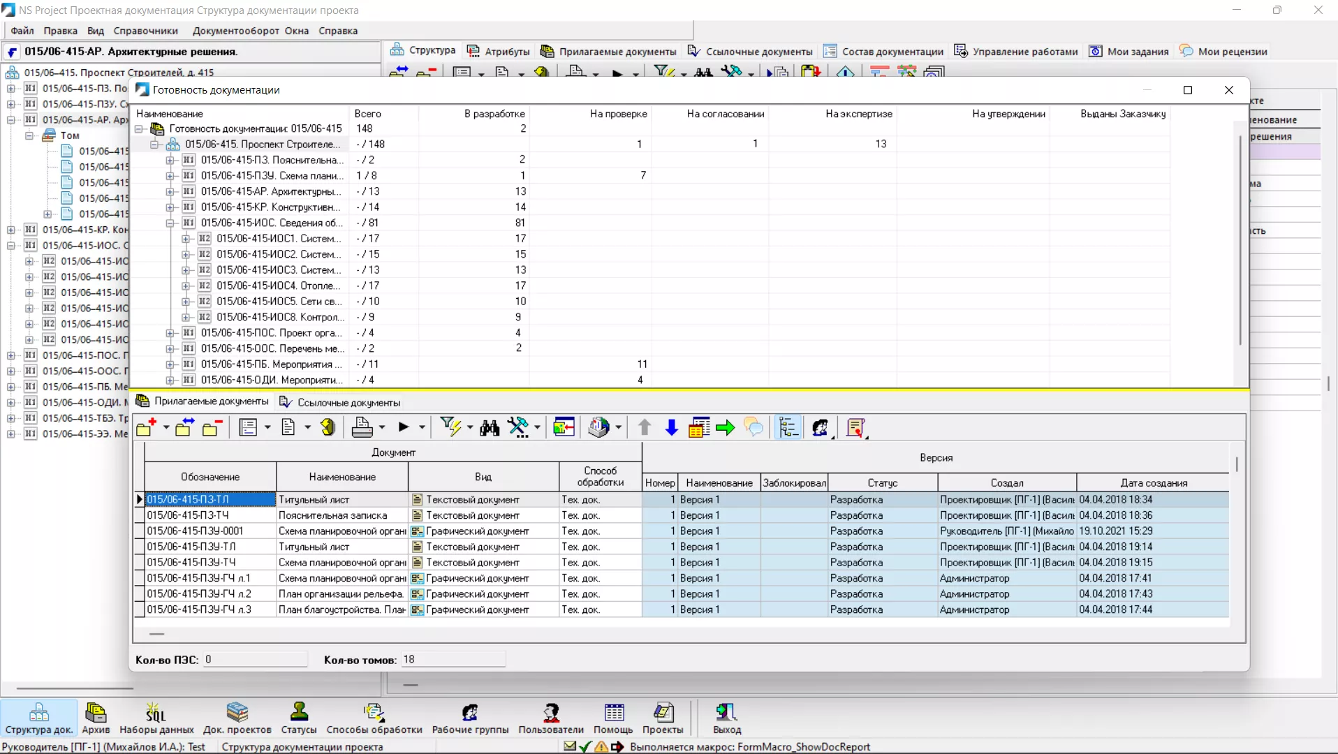
Task: Click the Статус column header
Action: [882, 482]
